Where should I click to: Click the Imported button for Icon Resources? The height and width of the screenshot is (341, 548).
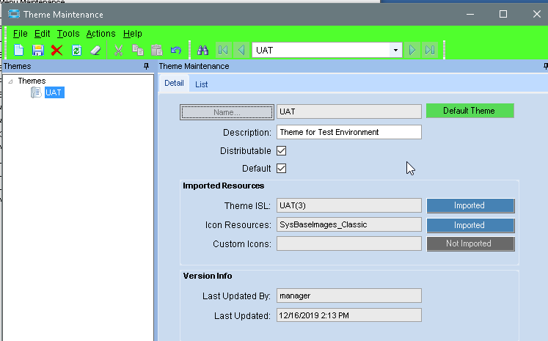pos(470,225)
